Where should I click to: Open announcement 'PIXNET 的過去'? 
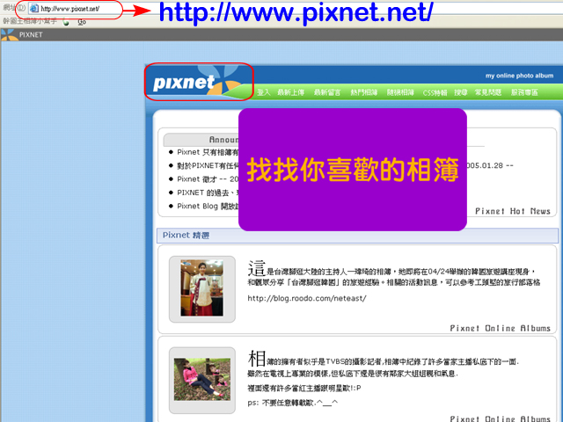[208, 193]
